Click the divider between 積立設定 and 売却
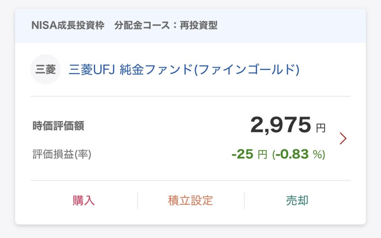 244,200
